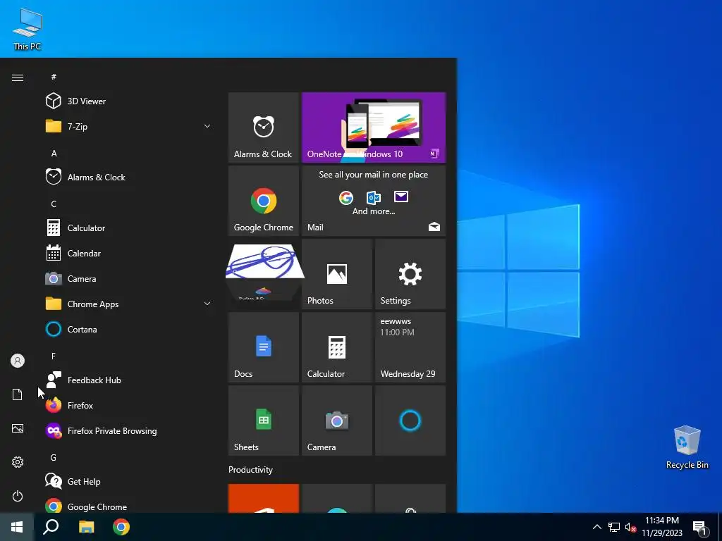
Task: Jump to the # letter index
Action: click(54, 77)
